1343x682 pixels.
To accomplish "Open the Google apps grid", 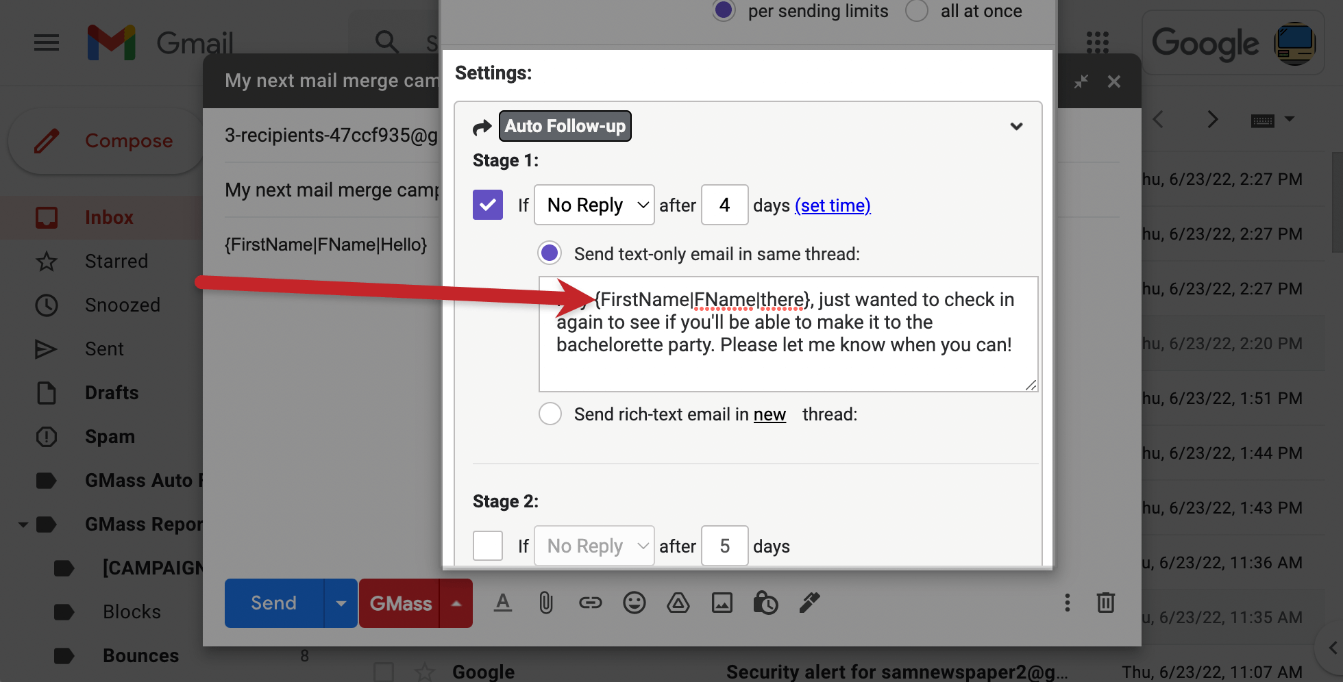I will click(1098, 42).
